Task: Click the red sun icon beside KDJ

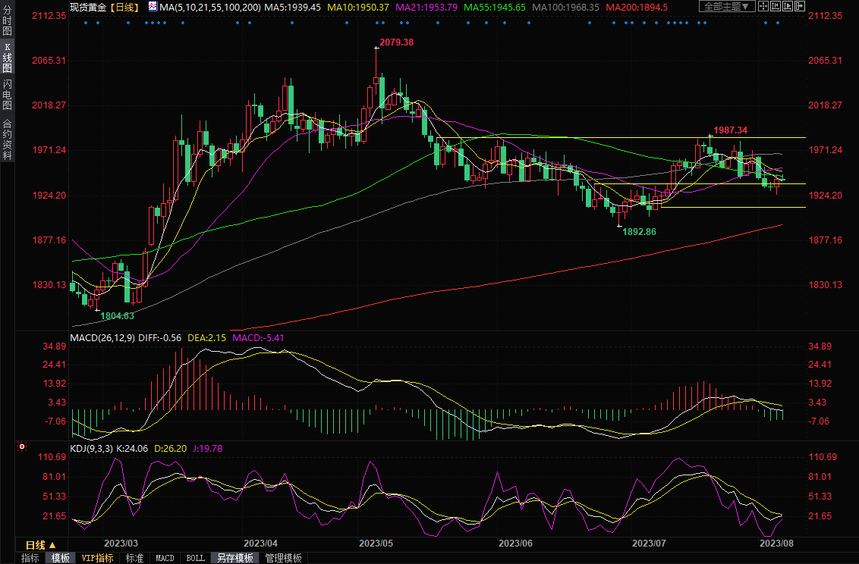Action: click(22, 448)
